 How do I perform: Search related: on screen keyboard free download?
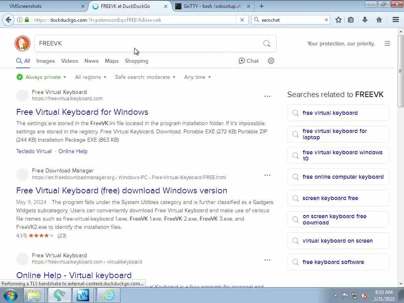338,219
